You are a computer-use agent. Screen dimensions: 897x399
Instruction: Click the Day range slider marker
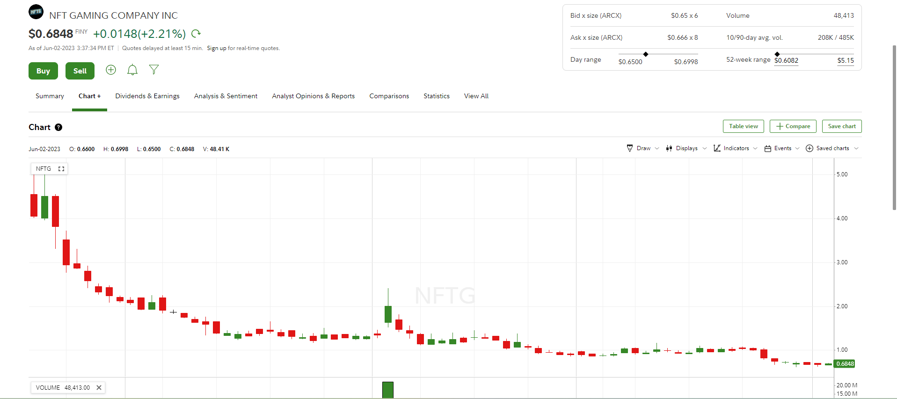click(646, 54)
